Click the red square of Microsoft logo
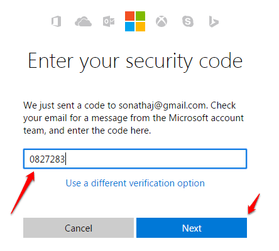 129,16
